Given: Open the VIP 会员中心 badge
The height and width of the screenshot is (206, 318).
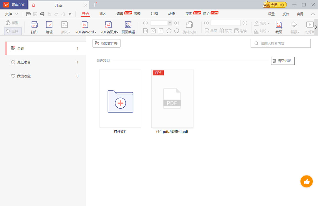Looking at the screenshot, I should (x=275, y=5).
